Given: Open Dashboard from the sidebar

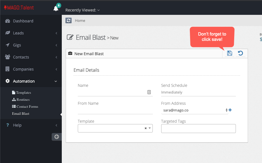Looking at the screenshot, I should (23, 21).
